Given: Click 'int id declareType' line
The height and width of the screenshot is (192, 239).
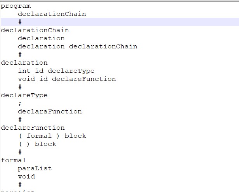Looking at the screenshot, I should click(x=56, y=71).
